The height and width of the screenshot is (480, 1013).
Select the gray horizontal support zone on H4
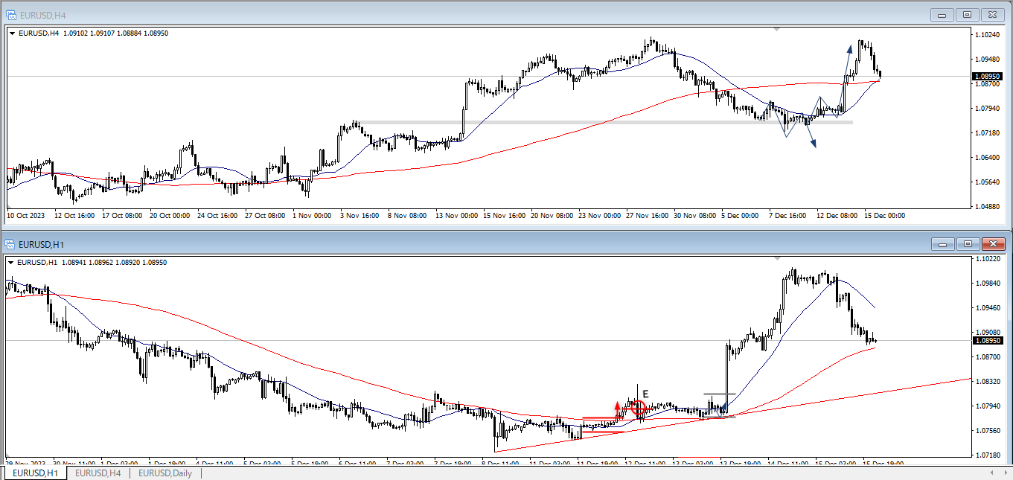tap(595, 122)
